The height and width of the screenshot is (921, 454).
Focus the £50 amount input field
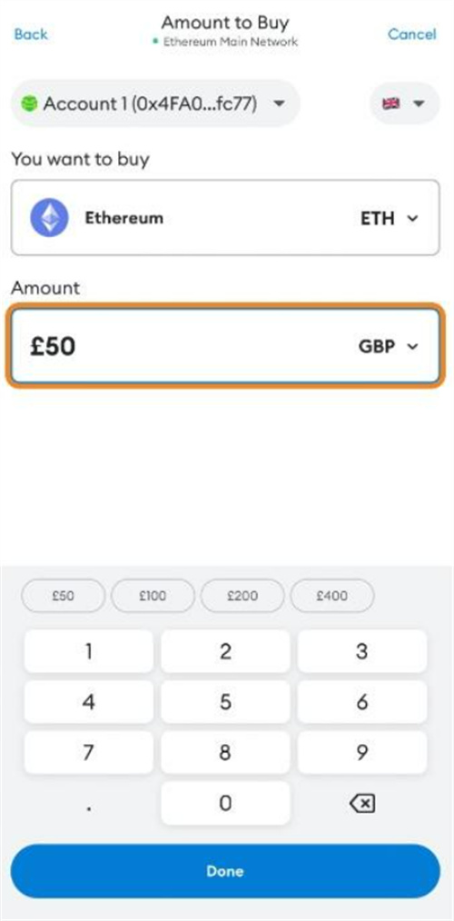click(225, 346)
